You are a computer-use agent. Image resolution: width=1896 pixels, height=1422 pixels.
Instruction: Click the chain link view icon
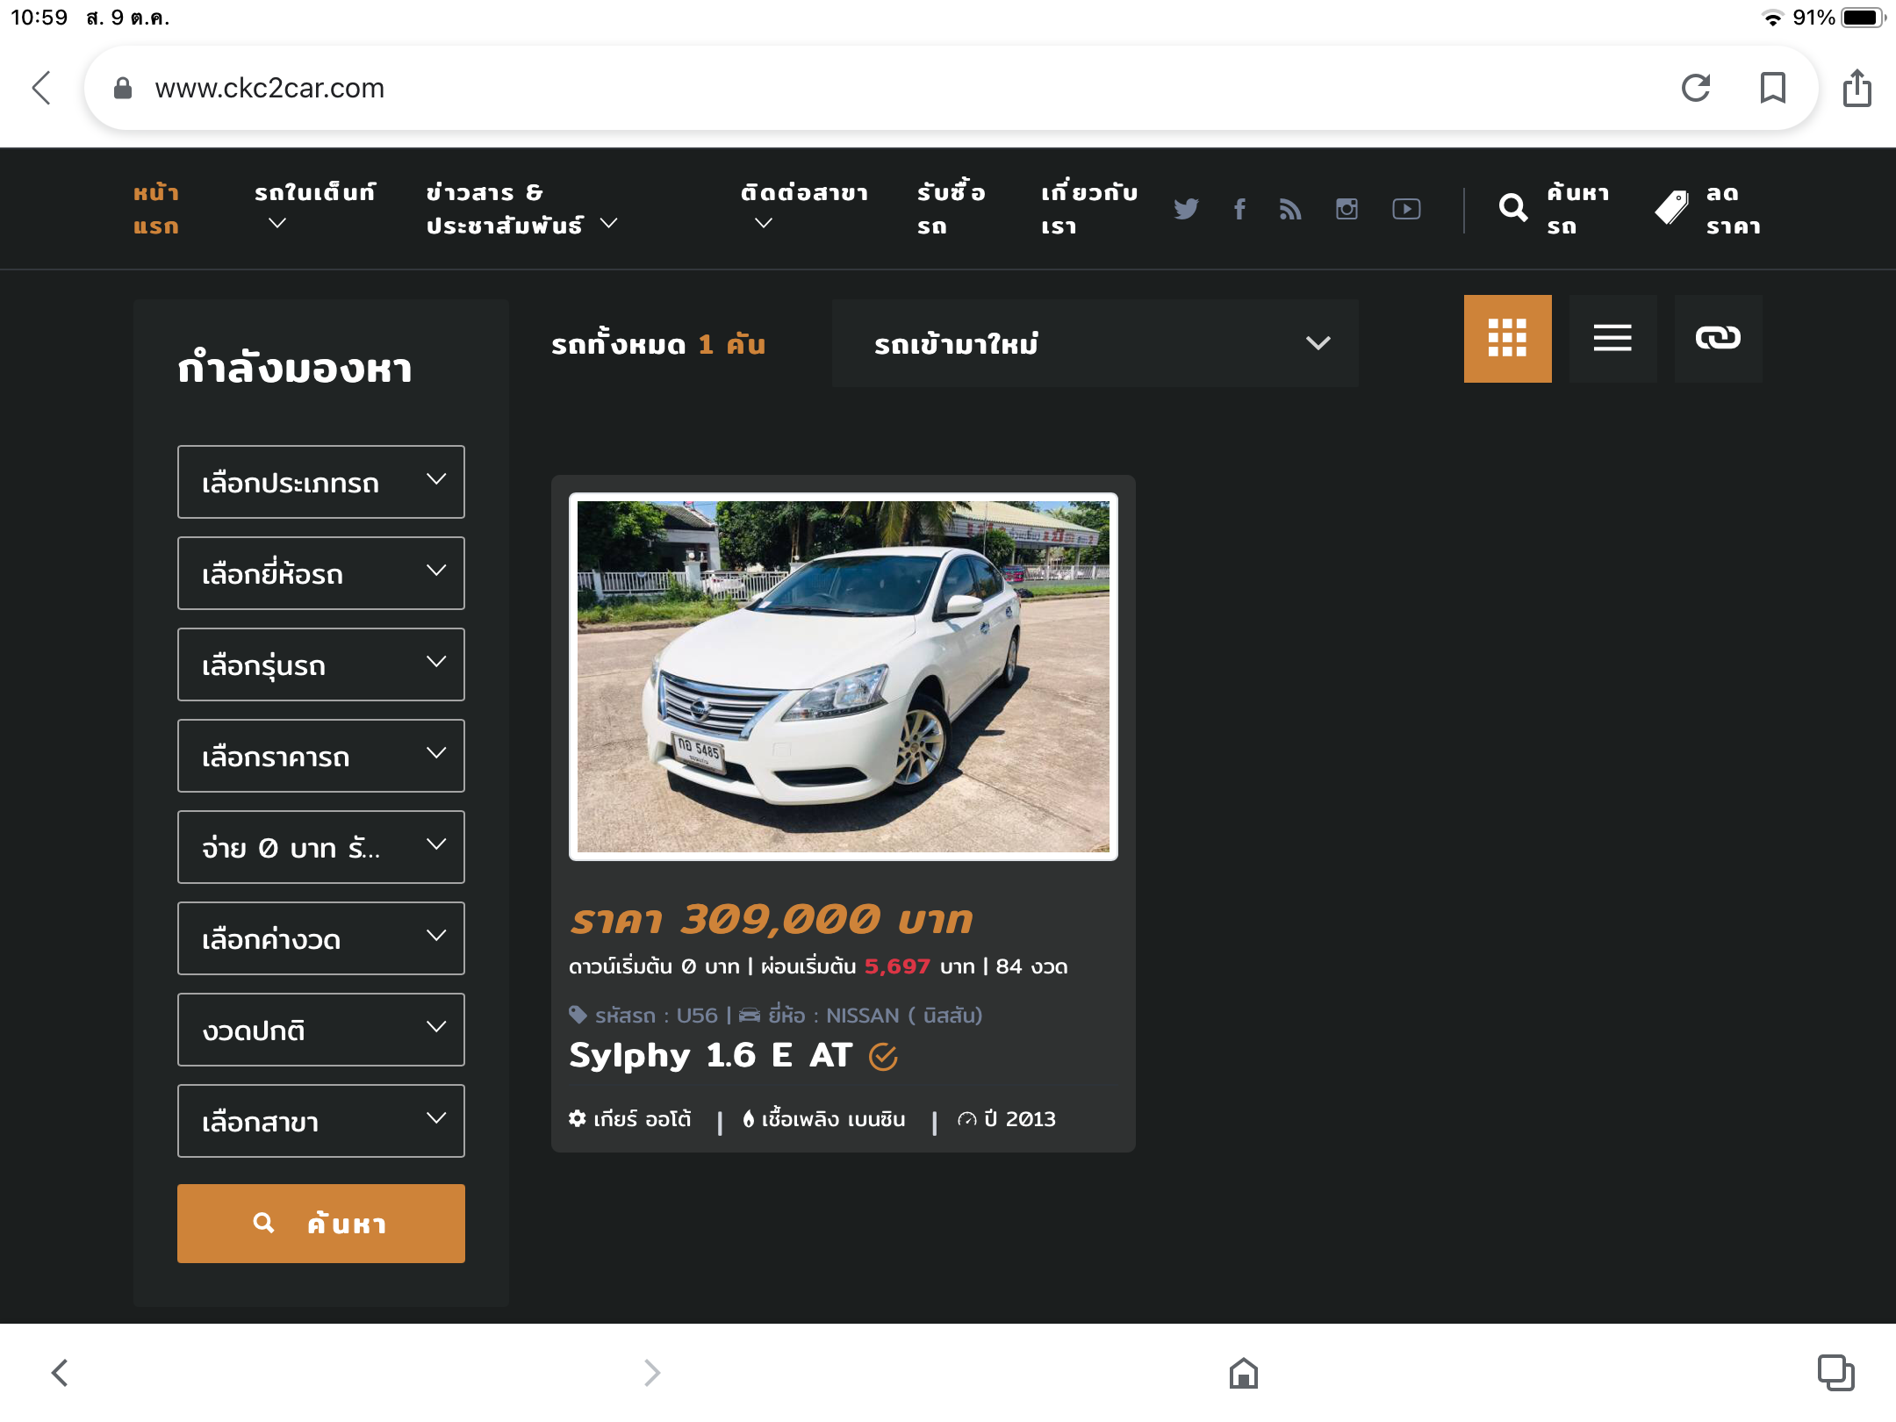point(1718,338)
